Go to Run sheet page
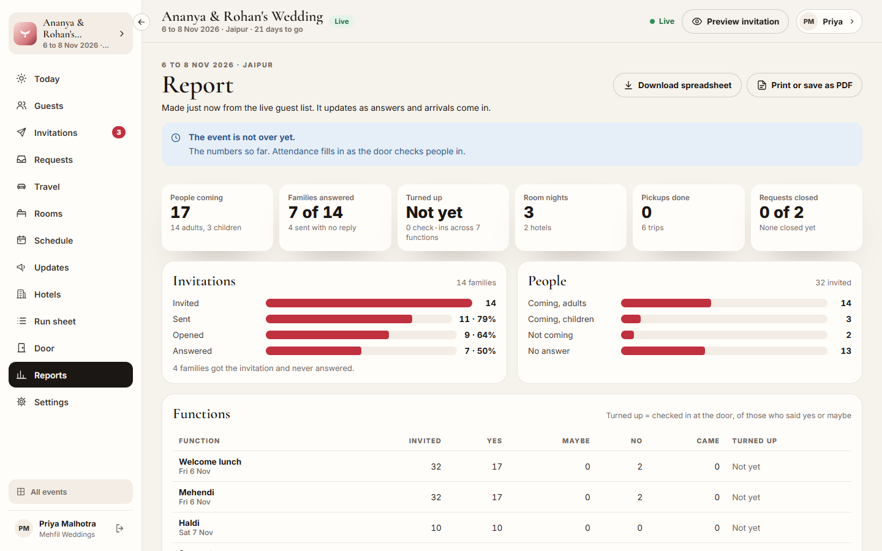 pos(70,321)
